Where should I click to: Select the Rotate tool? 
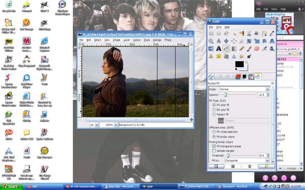point(249,41)
